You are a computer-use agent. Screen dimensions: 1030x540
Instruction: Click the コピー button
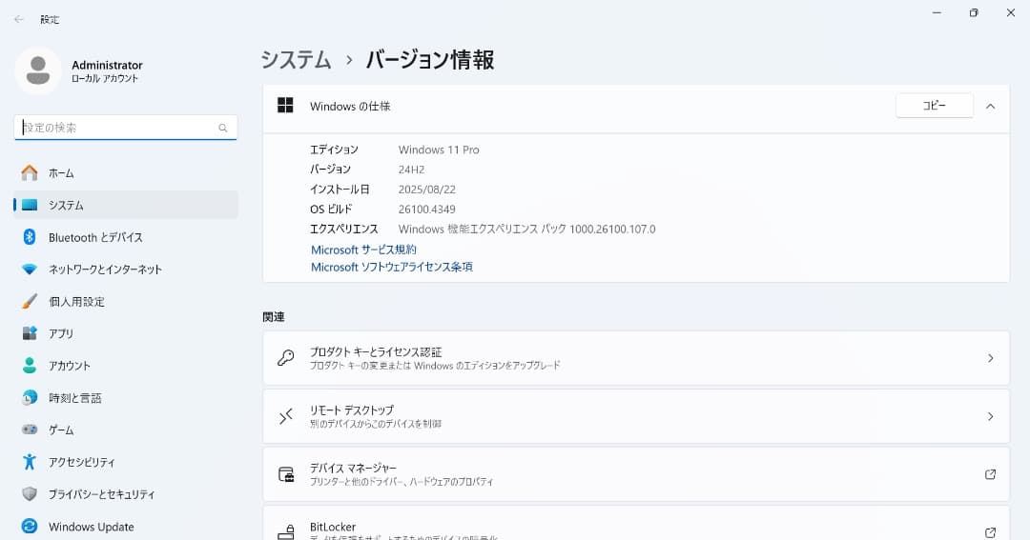point(934,106)
